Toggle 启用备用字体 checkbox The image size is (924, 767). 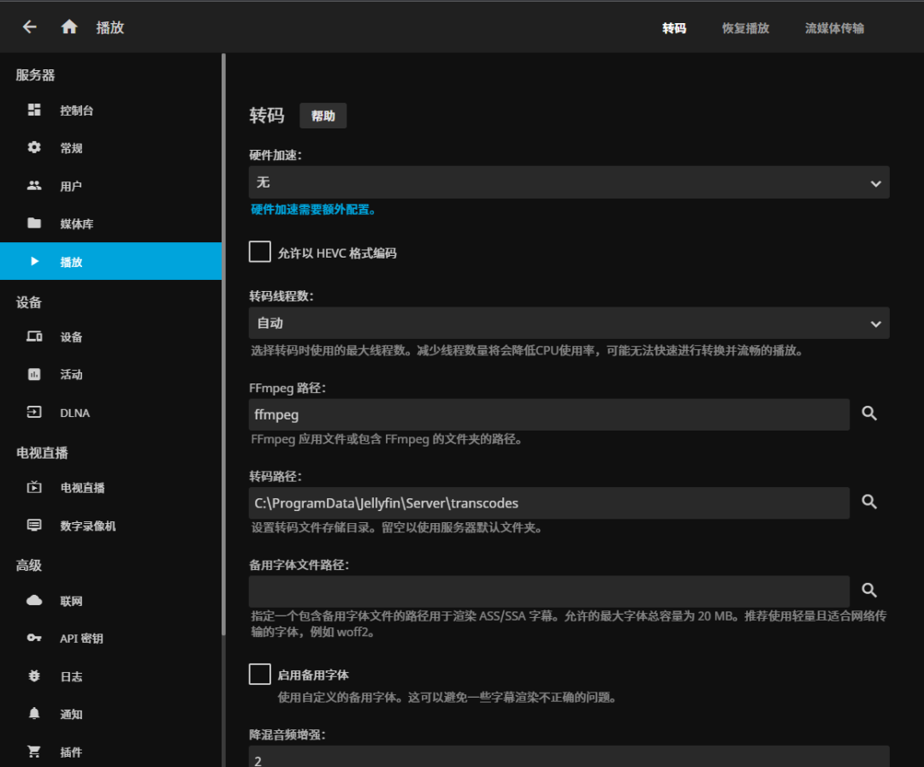[x=260, y=674]
